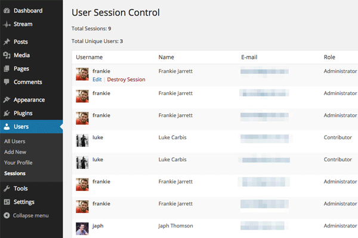358x238 pixels.
Task: Open Your Profile from Users submenu
Action: click(18, 162)
